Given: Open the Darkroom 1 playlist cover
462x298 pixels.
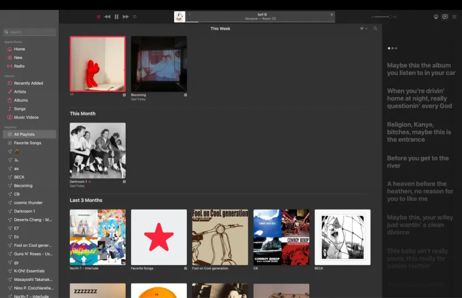Looking at the screenshot, I should tap(97, 151).
